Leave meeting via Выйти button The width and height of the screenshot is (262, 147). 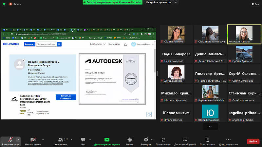253,141
